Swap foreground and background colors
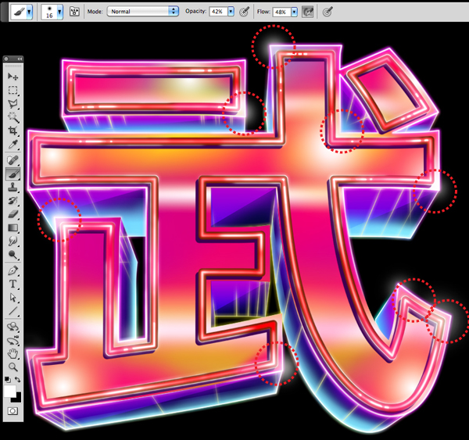This screenshot has width=469, height=440. click(18, 380)
